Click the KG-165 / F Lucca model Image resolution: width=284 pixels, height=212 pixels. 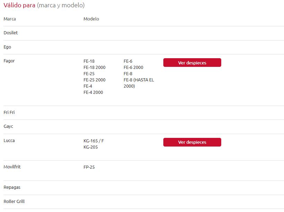tap(94, 141)
